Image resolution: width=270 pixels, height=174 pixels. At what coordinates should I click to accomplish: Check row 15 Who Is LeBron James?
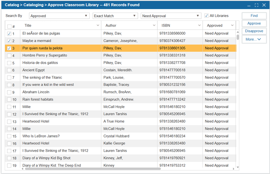(9, 136)
